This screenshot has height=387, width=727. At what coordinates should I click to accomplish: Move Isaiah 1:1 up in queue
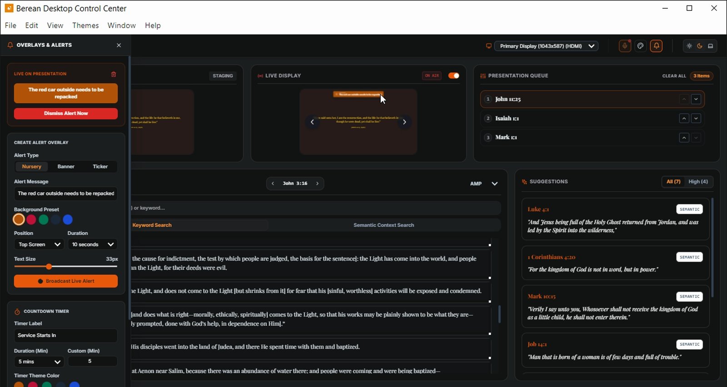click(684, 119)
